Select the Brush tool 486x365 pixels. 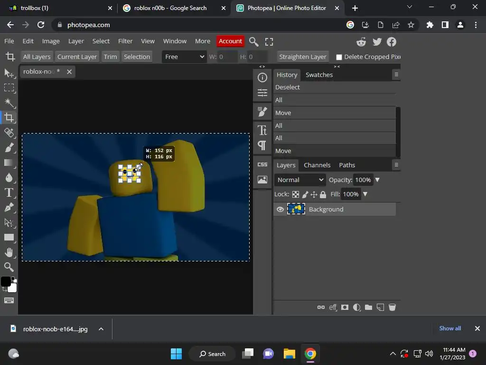[x=9, y=147]
